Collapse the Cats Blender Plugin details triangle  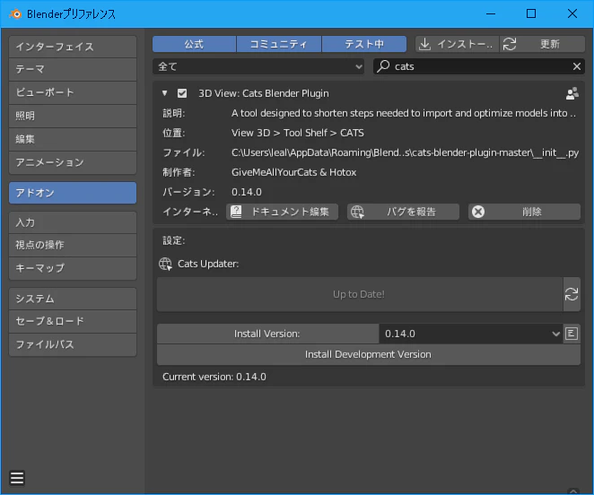click(x=164, y=93)
